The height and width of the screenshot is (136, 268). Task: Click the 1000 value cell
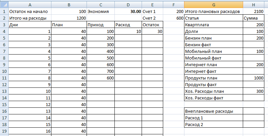255,78
